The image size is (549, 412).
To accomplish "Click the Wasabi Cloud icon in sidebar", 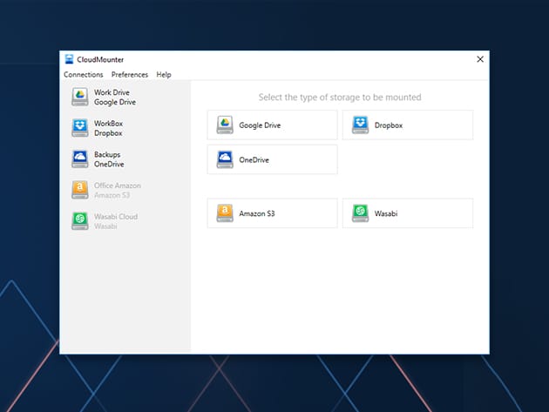I will pos(79,221).
